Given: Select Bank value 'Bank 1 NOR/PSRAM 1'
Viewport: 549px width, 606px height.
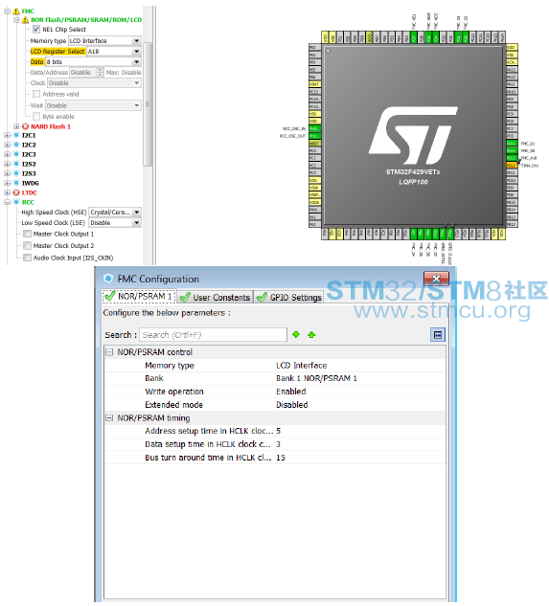Looking at the screenshot, I should 316,378.
